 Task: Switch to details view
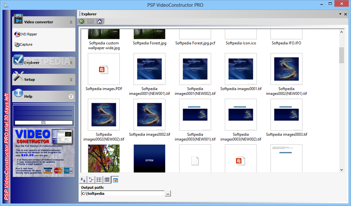click(107, 180)
